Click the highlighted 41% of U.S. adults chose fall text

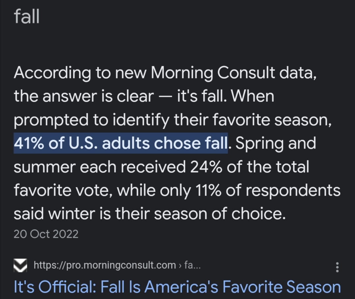121,143
